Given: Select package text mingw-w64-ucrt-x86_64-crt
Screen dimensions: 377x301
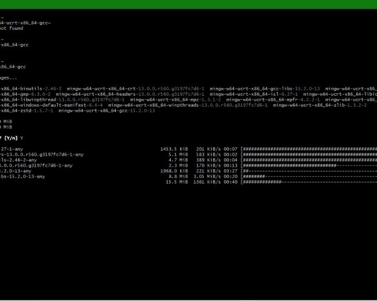Looking at the screenshot, I should 101,89.
